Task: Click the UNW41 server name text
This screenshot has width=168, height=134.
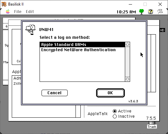Action: click(46, 30)
